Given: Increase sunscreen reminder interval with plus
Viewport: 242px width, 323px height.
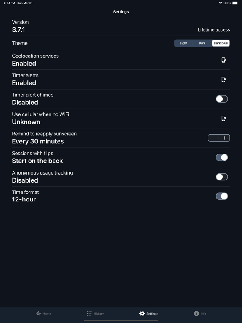Looking at the screenshot, I should coord(224,138).
